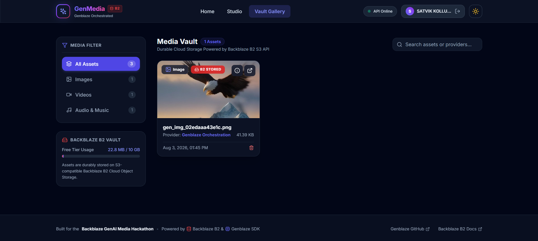
Task: Click the Genblaze Orchestrated subtitle
Action: tap(94, 16)
